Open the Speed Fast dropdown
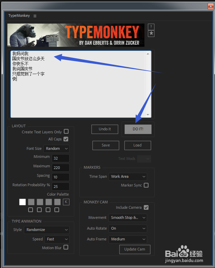 (57, 239)
